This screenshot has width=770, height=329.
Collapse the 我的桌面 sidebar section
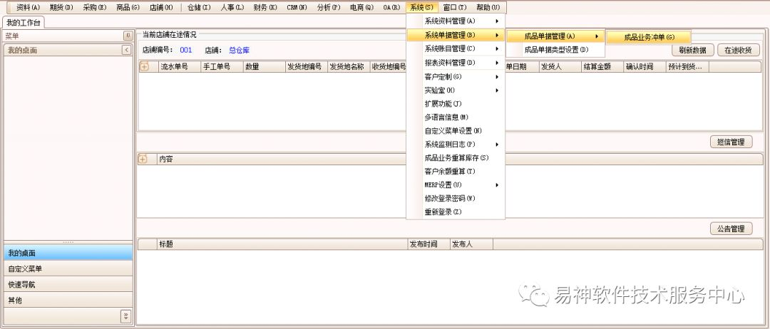[126, 51]
